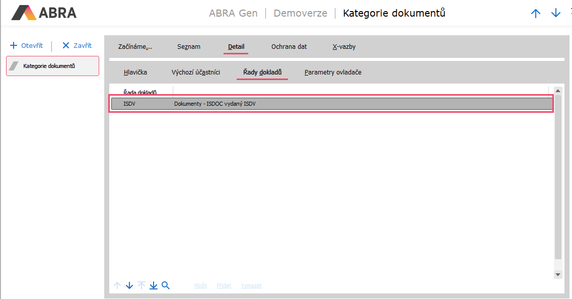The height and width of the screenshot is (299, 572).
Task: Click Zavřít to close the agenda
Action: click(77, 46)
